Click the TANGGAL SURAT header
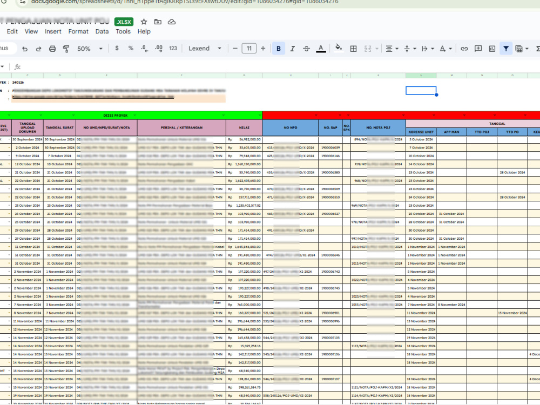This screenshot has width=540, height=405. click(59, 128)
